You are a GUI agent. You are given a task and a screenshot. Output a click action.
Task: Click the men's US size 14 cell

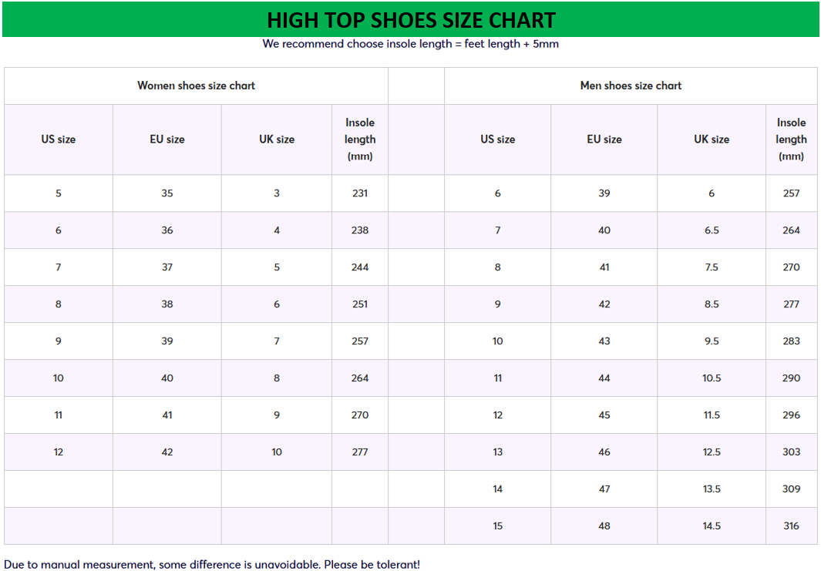(497, 489)
